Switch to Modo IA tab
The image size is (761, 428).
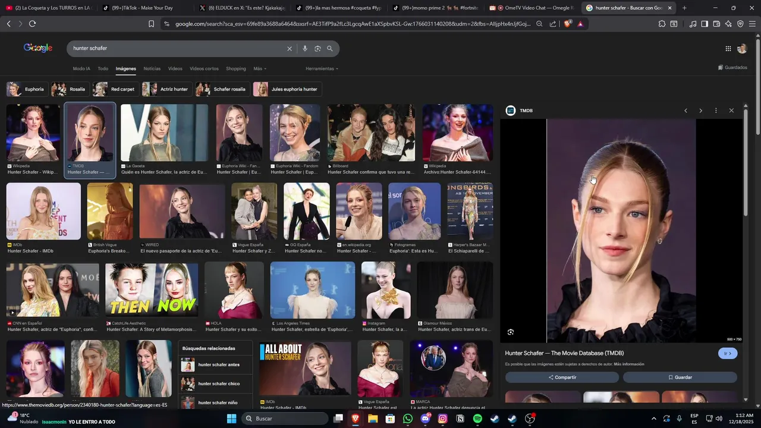(x=81, y=69)
